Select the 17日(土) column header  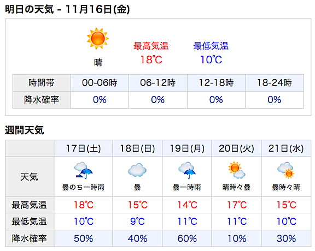(83, 148)
